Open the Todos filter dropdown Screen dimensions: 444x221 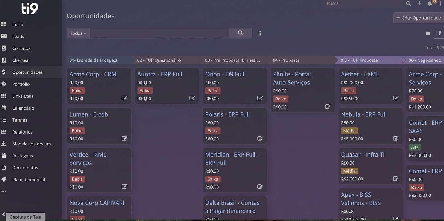click(78, 33)
